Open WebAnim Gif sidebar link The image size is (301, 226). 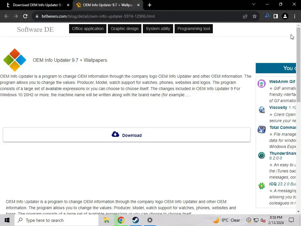pos(282,82)
